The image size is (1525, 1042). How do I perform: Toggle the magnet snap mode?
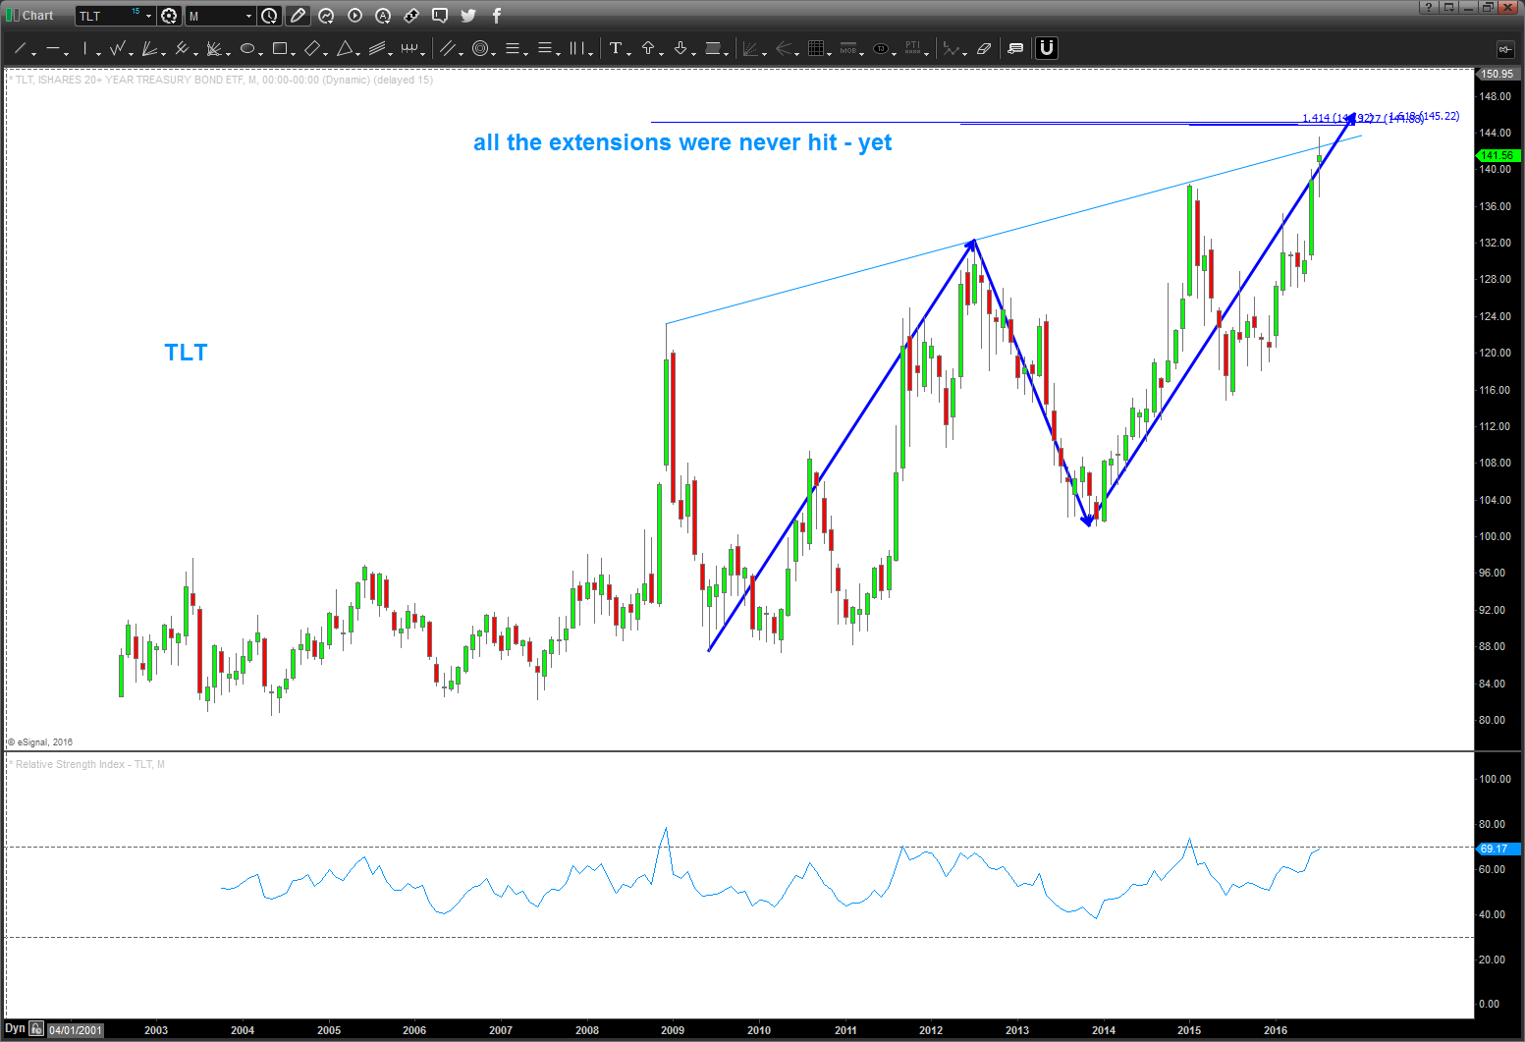click(1047, 48)
